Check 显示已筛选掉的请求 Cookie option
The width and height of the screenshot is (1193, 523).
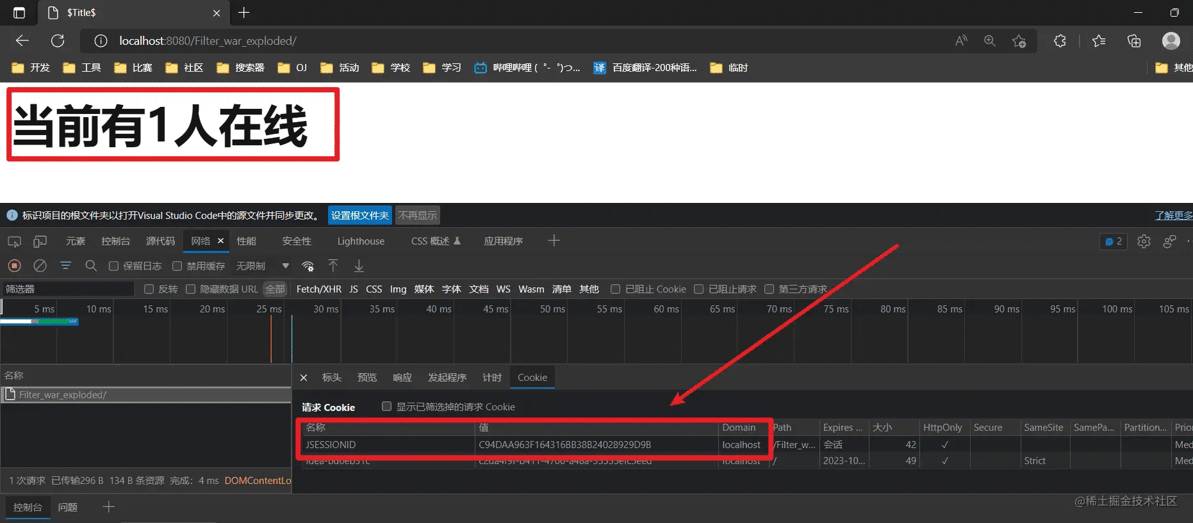point(386,406)
